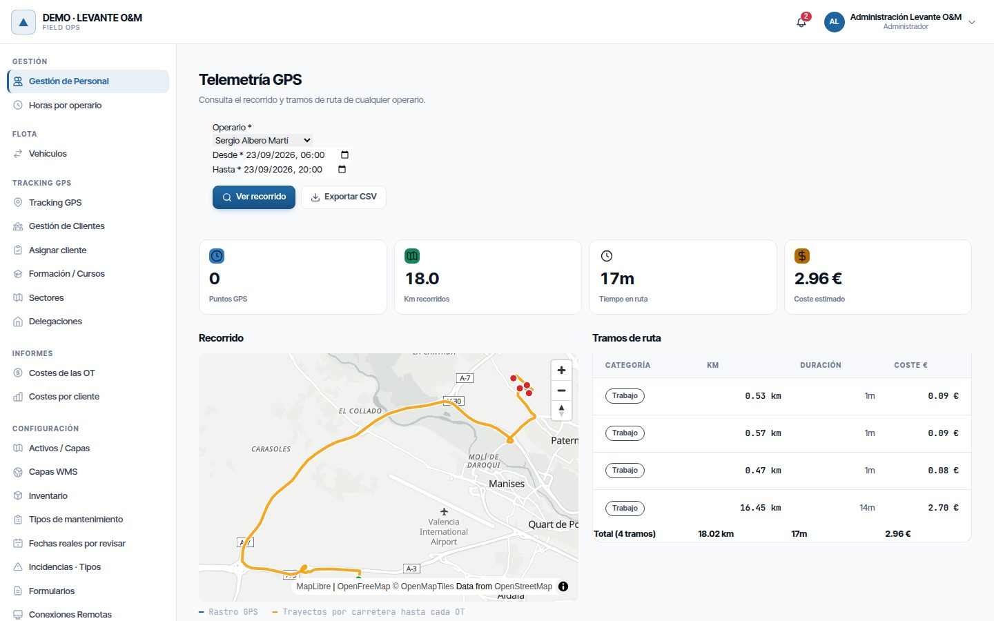
Task: Go to the Vehículos section
Action: (88, 154)
